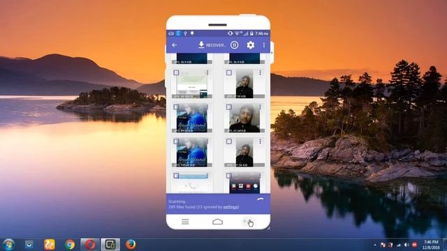Tap the phone's back navigation button

coord(248,222)
